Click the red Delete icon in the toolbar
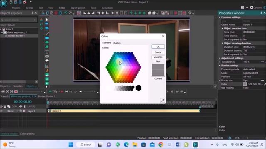 tap(56, 13)
